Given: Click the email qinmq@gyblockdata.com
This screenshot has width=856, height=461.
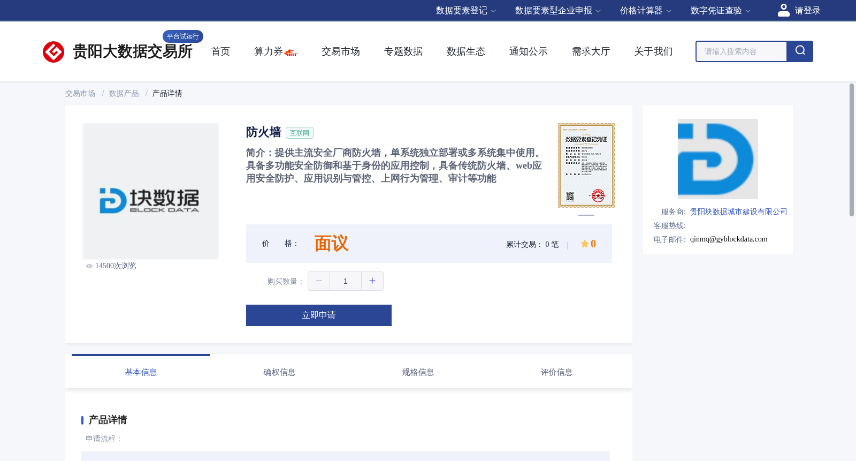Looking at the screenshot, I should tap(729, 239).
